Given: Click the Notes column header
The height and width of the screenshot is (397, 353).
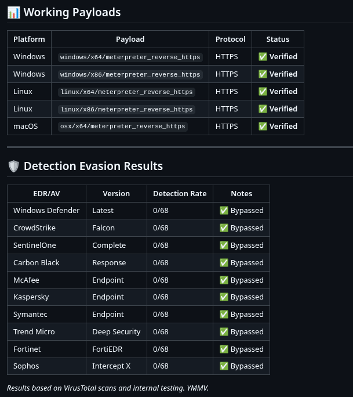Looking at the screenshot, I should click(x=242, y=194).
